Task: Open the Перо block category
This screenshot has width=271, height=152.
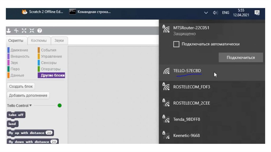Action: (13, 69)
